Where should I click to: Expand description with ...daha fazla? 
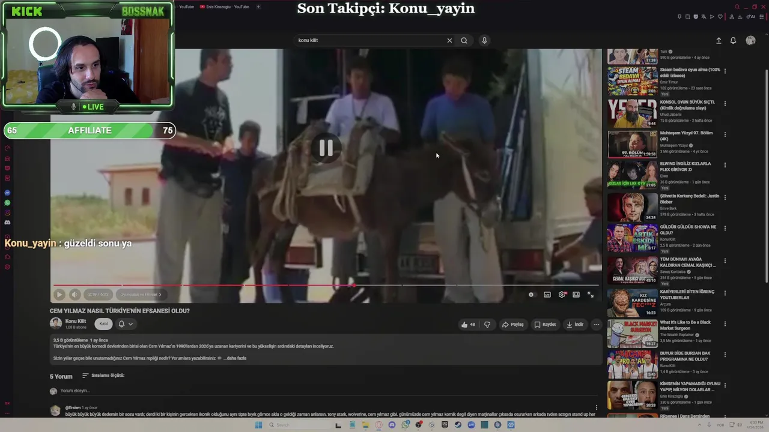[236, 358]
